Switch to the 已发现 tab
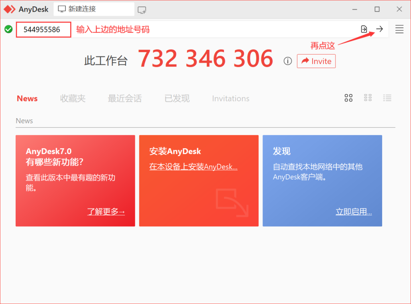411x304 pixels. [x=177, y=99]
